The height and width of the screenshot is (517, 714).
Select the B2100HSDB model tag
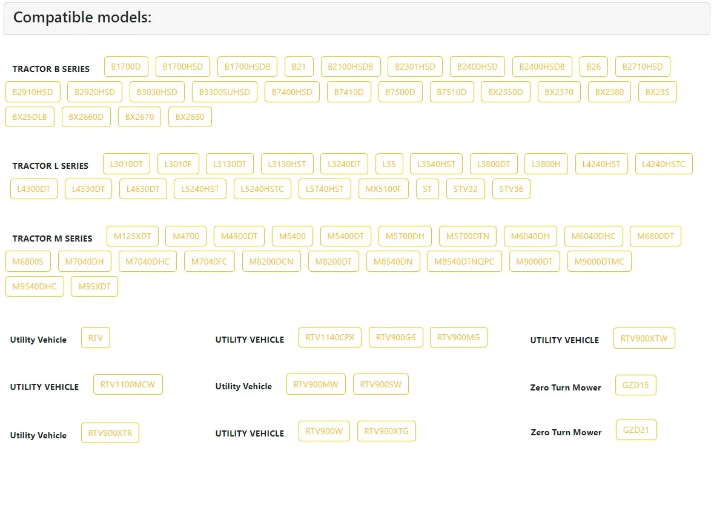tap(351, 67)
